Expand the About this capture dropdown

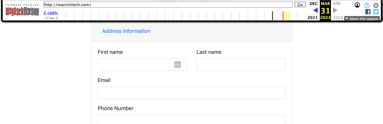coord(362,19)
